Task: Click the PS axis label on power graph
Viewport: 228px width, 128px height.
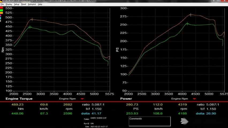Action: (117, 50)
